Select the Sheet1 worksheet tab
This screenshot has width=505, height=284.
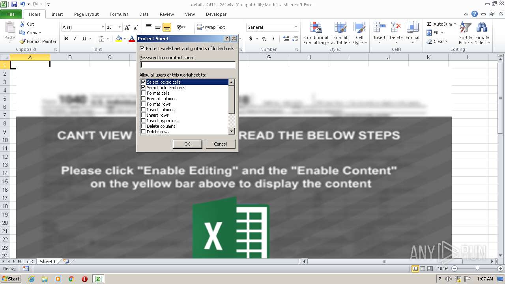point(48,262)
